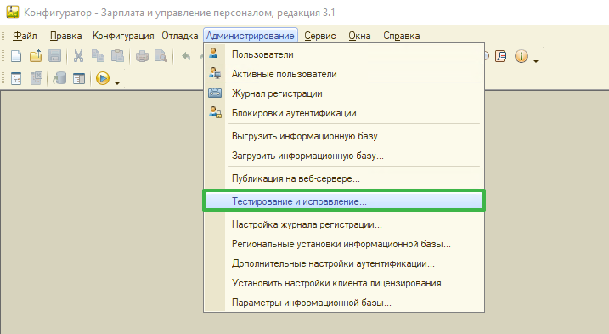Viewport: 609px width, 334px height.
Task: Open the Правка menu
Action: pos(65,36)
